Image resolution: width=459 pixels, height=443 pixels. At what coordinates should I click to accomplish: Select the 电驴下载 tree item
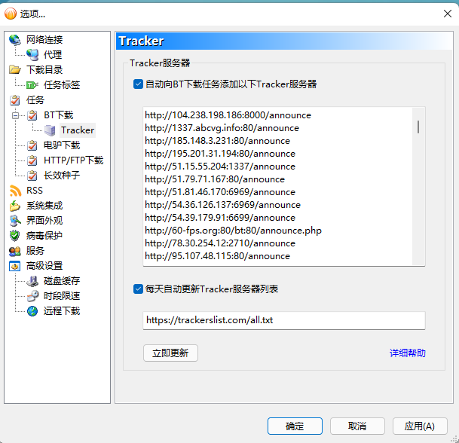[61, 145]
